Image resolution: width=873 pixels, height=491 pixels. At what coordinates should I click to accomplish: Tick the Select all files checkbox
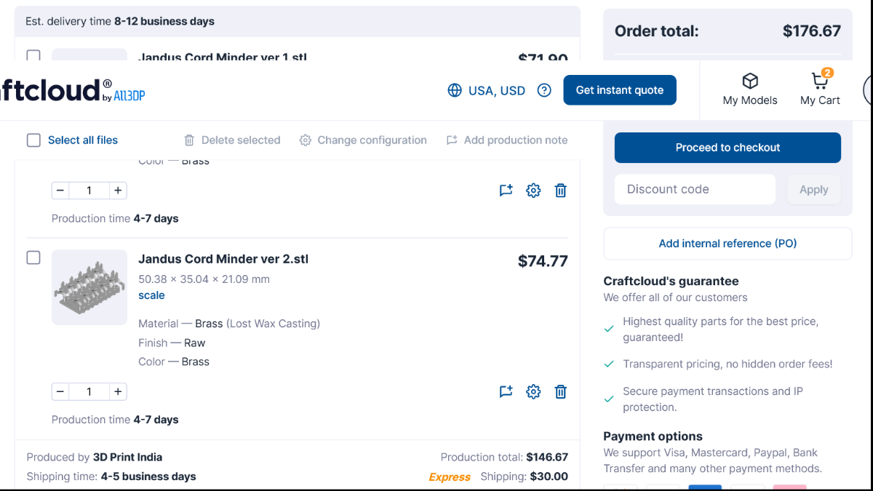[33, 140]
